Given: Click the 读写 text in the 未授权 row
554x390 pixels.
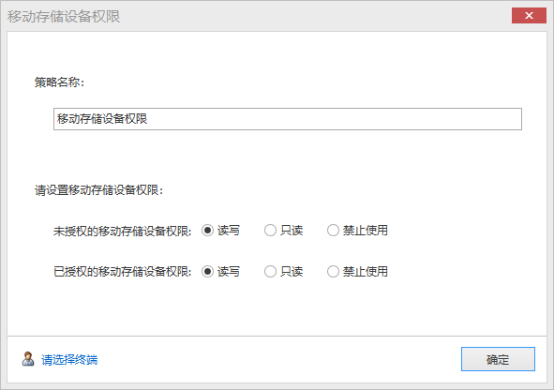Looking at the screenshot, I should [229, 231].
